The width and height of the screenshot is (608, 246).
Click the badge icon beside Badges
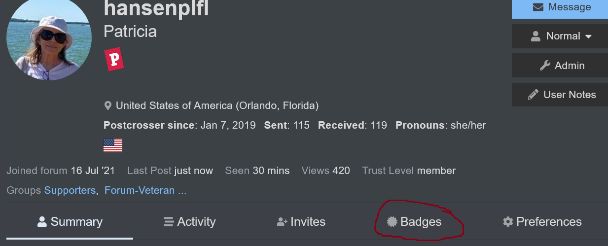(x=392, y=222)
